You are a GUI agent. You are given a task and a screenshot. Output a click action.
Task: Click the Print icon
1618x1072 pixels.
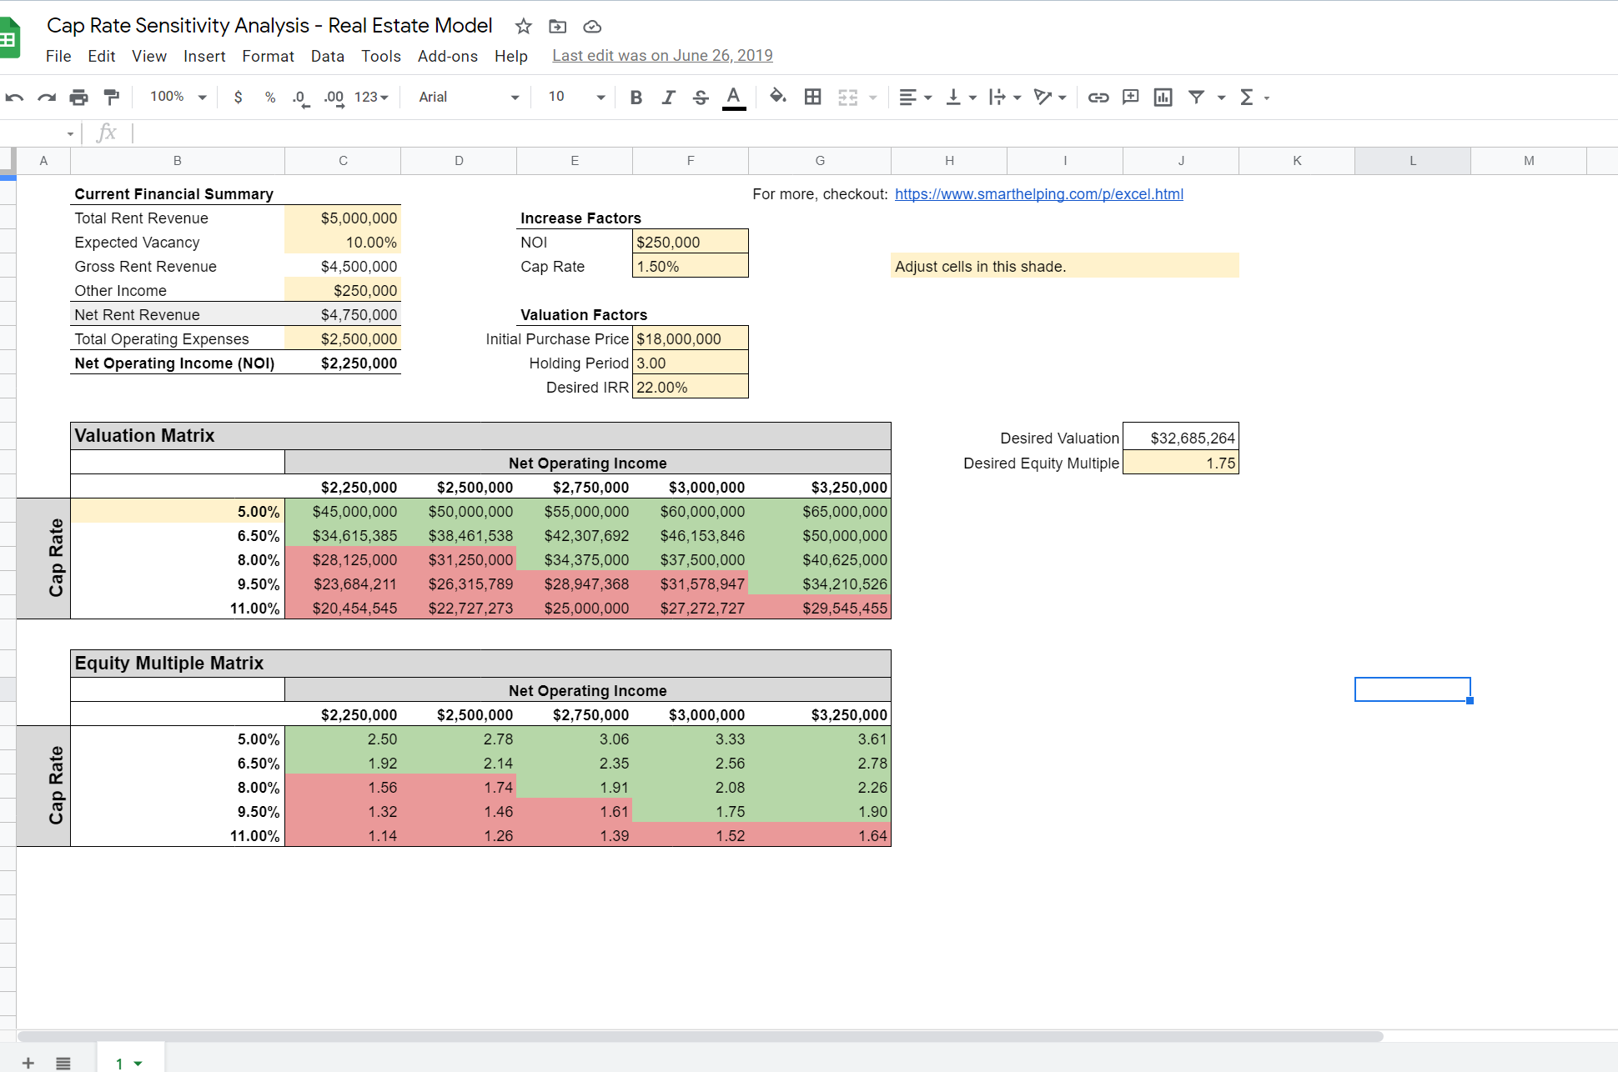click(78, 97)
